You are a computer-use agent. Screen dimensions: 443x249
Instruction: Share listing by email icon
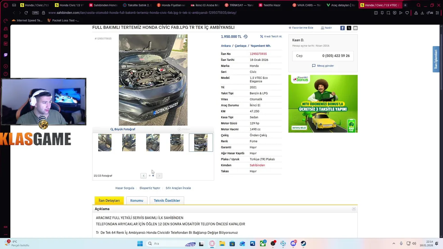tap(355, 28)
